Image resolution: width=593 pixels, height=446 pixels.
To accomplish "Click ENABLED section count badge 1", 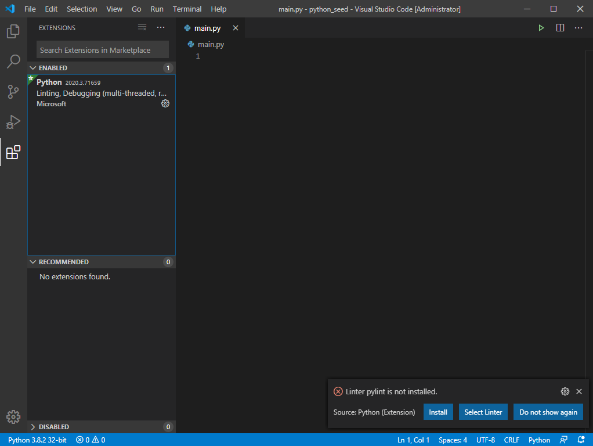I will click(168, 68).
